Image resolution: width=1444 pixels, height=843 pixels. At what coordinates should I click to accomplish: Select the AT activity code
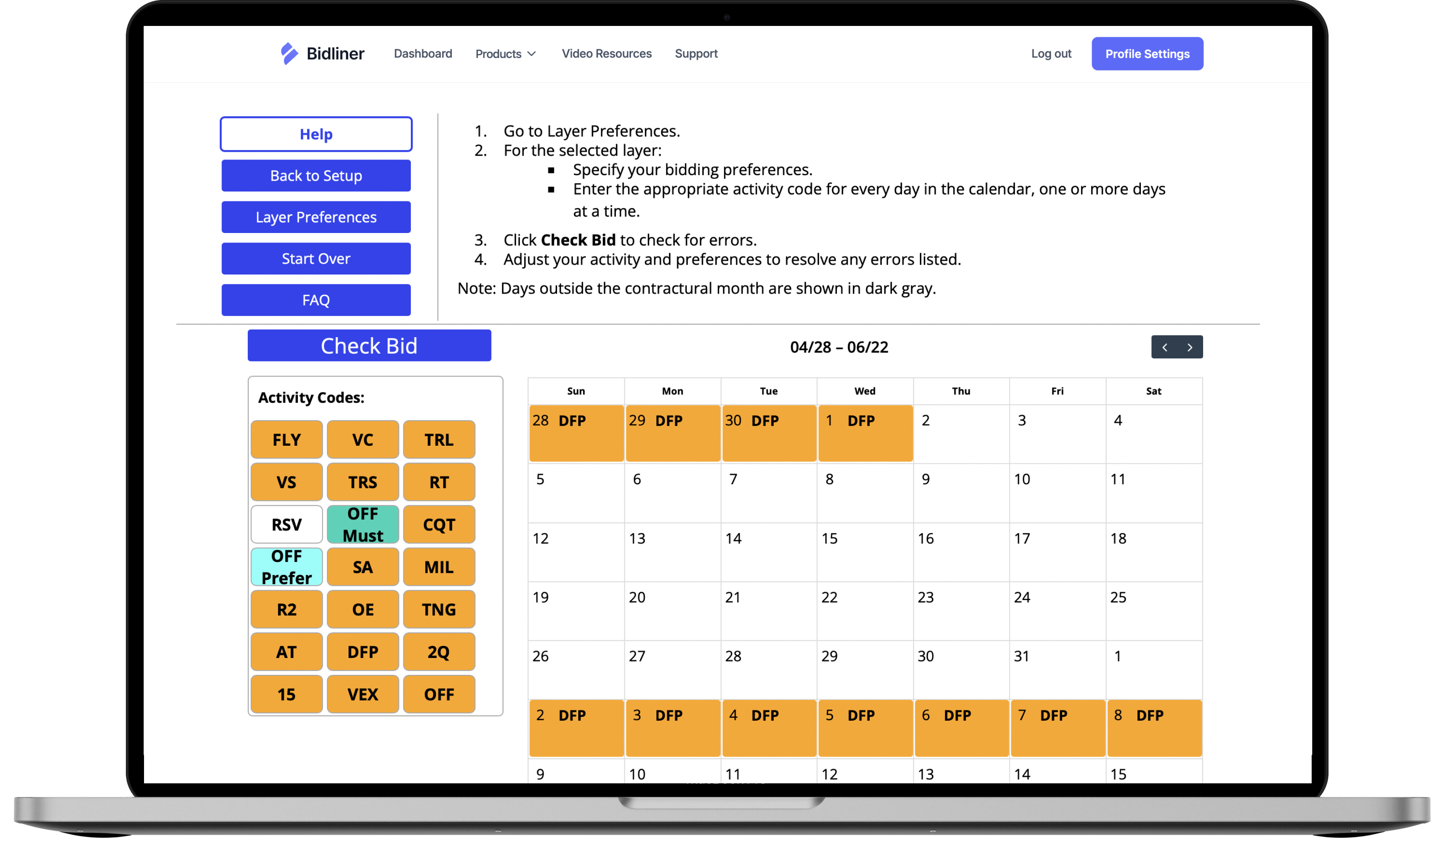pyautogui.click(x=286, y=651)
